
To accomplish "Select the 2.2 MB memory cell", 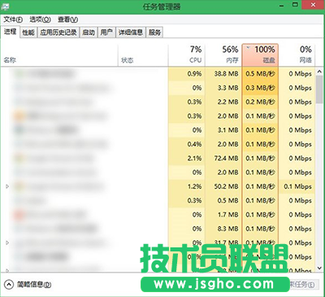I will click(x=223, y=102).
